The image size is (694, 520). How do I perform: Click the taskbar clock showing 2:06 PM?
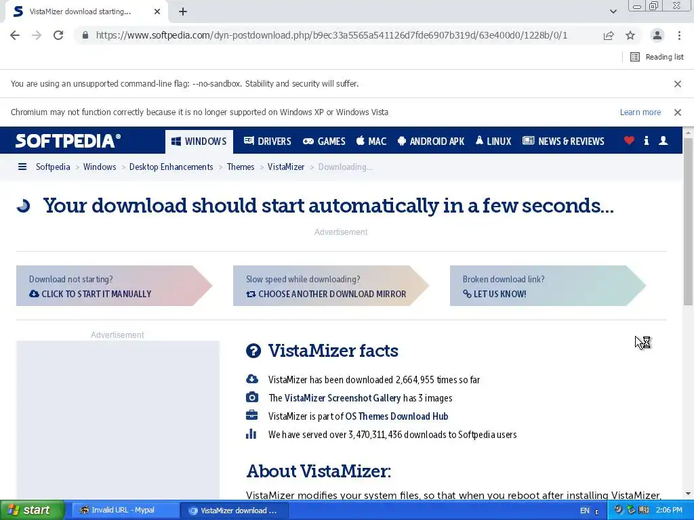tap(669, 511)
